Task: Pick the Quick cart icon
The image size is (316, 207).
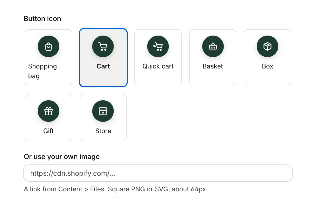Action: point(158,46)
